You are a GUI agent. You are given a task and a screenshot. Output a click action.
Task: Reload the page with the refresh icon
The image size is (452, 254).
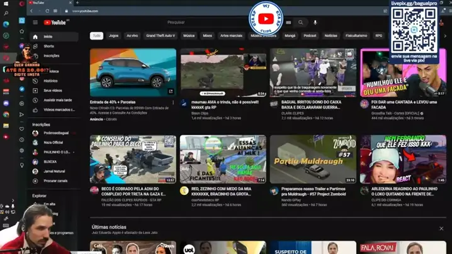tap(47, 11)
